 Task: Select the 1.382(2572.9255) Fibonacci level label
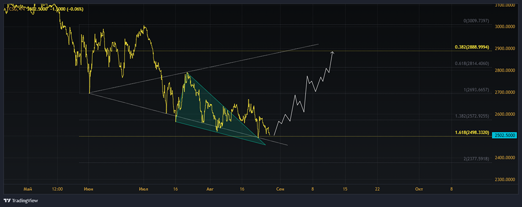[472, 116]
